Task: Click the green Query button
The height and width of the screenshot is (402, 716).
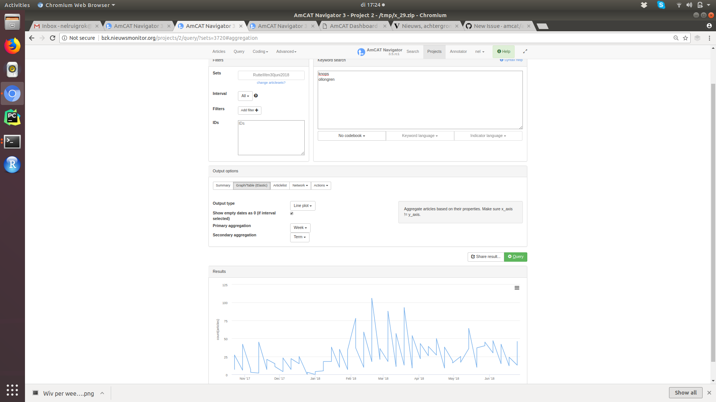Action: (515, 257)
